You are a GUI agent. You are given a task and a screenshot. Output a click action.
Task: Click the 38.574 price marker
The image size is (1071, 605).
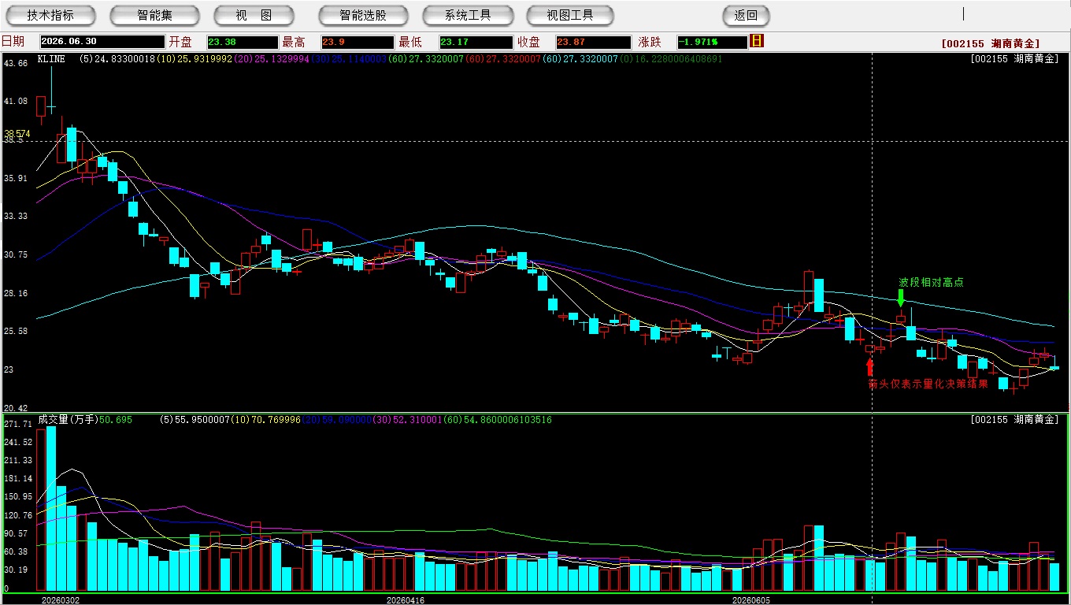coord(17,134)
